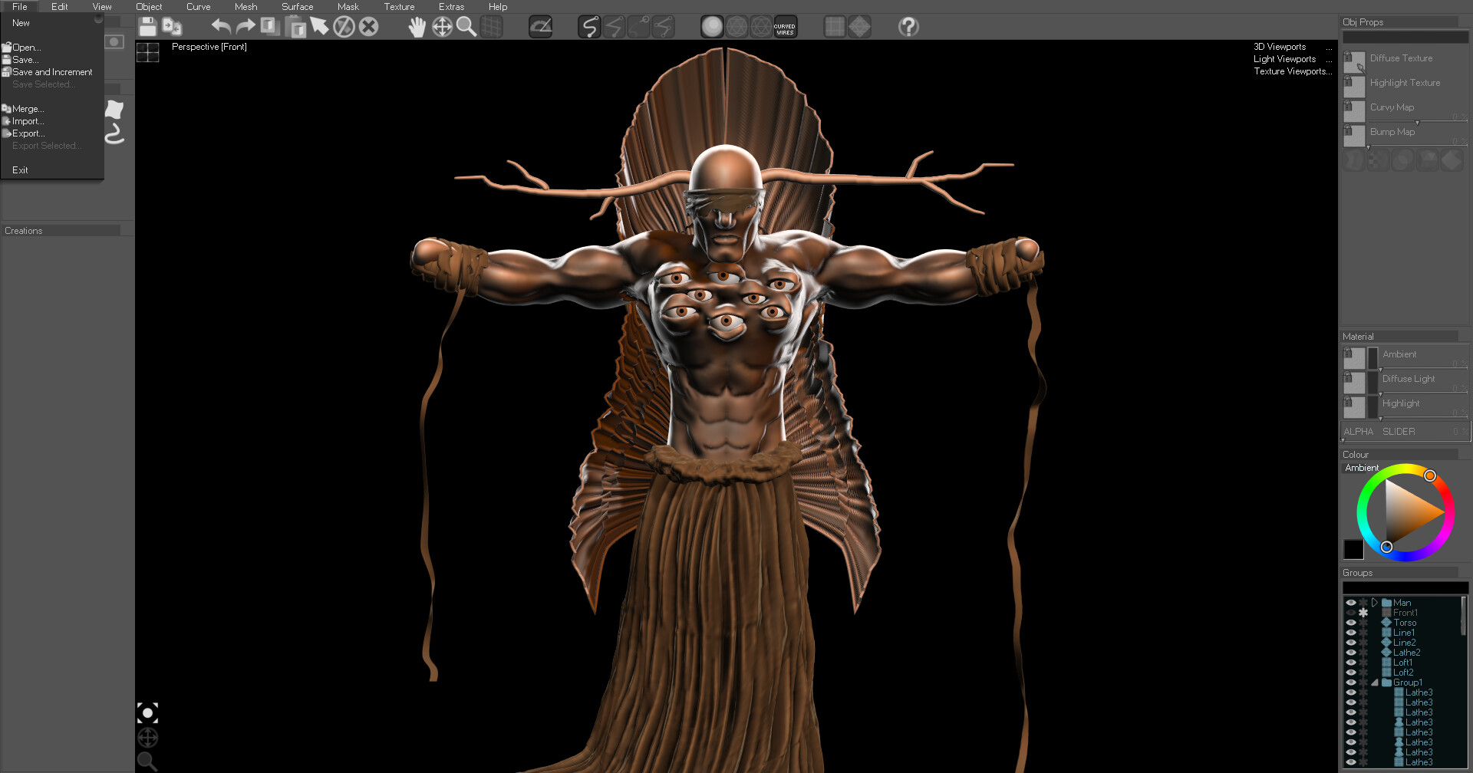
Task: Click Save and Increment
Action: click(x=52, y=71)
